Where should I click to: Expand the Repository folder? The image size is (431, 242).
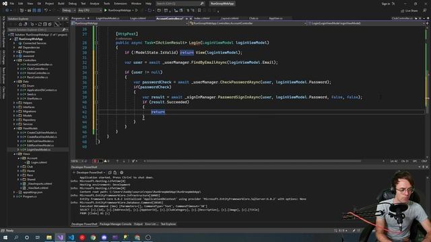(15, 120)
